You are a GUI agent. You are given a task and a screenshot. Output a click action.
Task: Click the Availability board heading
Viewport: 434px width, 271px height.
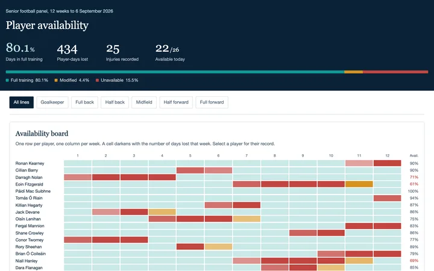click(x=42, y=134)
